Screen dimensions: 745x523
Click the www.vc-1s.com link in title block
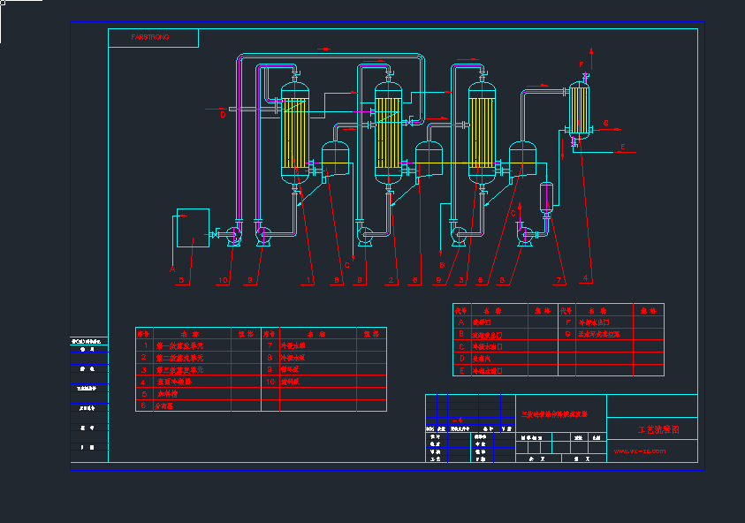point(640,451)
